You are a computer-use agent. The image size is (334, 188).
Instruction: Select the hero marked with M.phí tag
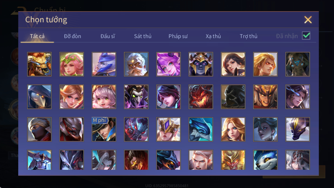tap(104, 129)
